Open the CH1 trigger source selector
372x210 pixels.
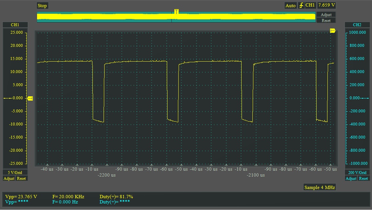pos(310,6)
